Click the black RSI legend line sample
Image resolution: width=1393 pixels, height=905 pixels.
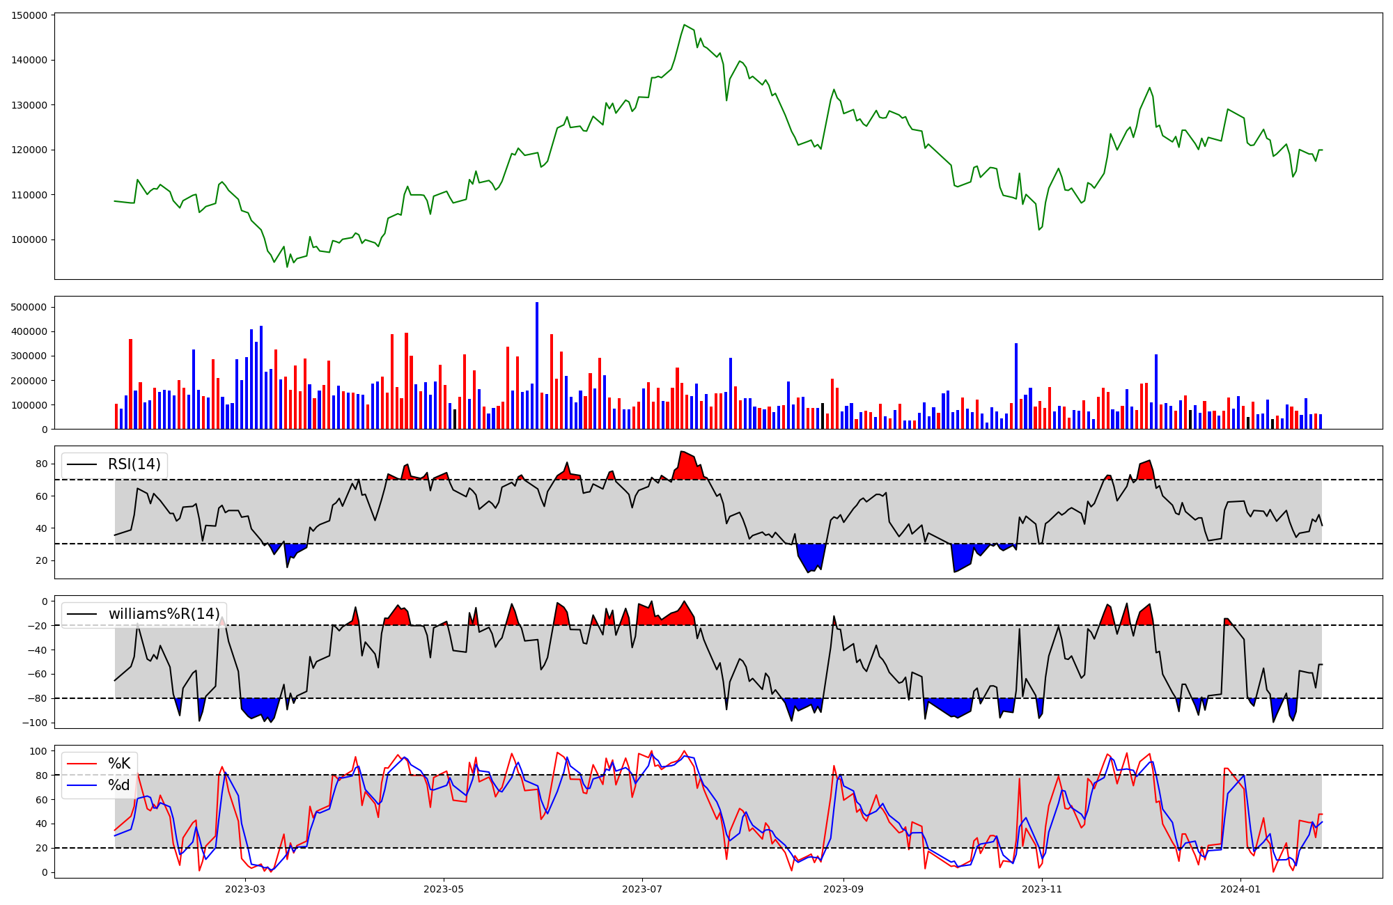tap(81, 464)
